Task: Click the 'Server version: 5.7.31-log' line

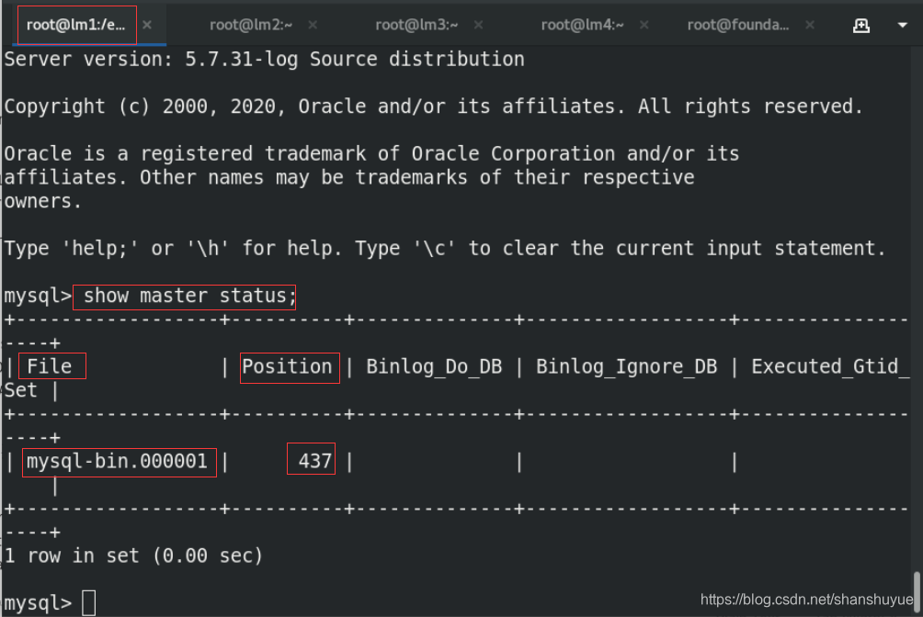Action: pos(264,60)
